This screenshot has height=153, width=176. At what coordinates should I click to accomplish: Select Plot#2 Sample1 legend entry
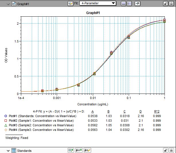tap(41, 121)
